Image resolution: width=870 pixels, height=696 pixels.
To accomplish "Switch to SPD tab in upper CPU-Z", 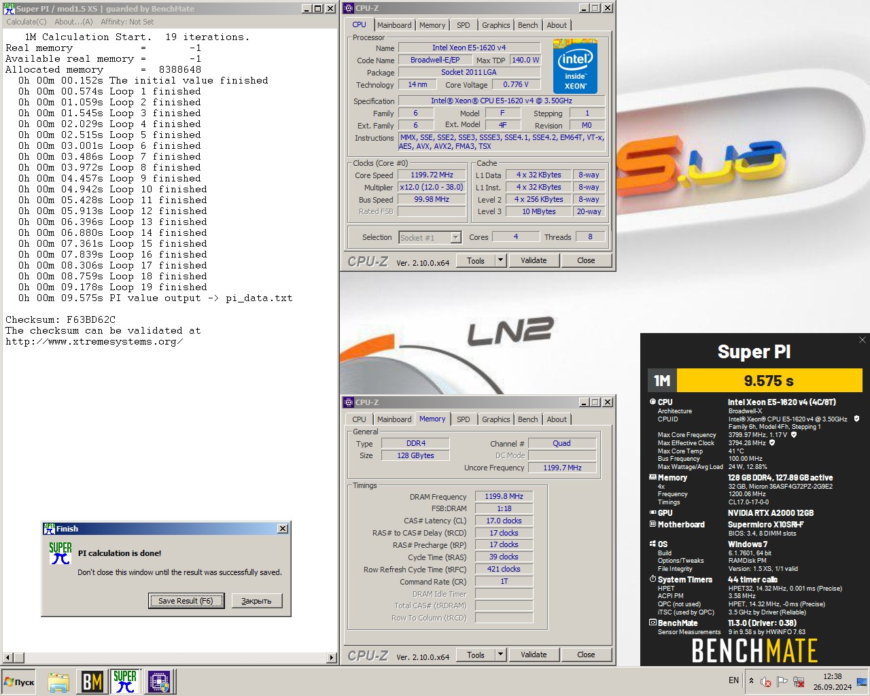I will (x=464, y=25).
